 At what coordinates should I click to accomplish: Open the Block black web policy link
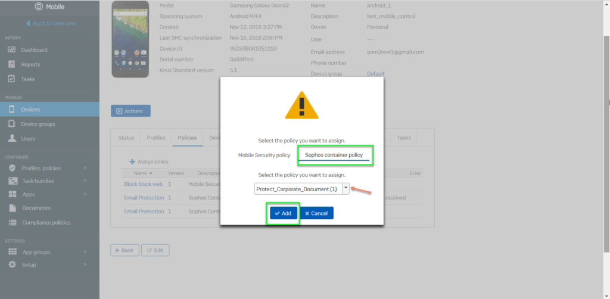pos(143,184)
